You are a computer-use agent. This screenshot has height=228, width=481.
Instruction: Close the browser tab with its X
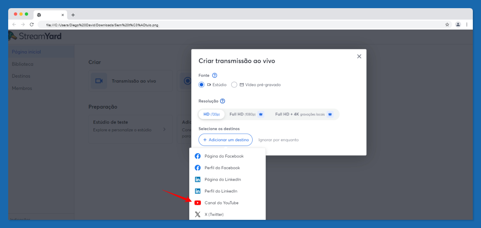(x=62, y=15)
